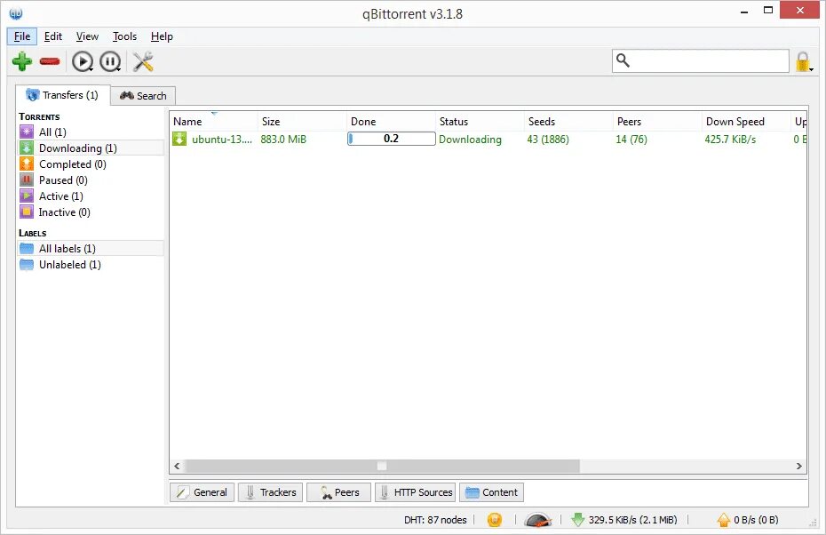
Task: Click the green plus add torrent icon
Action: (x=22, y=61)
